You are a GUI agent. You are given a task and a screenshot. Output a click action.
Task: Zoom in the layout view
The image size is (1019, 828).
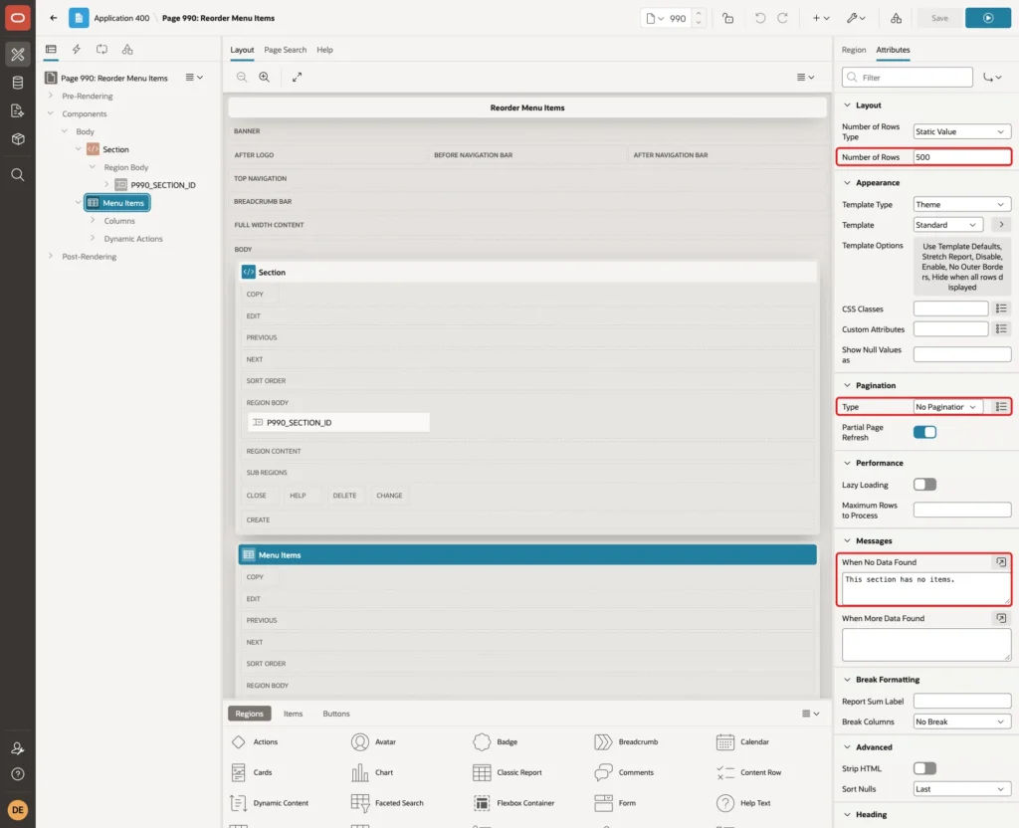[265, 77]
